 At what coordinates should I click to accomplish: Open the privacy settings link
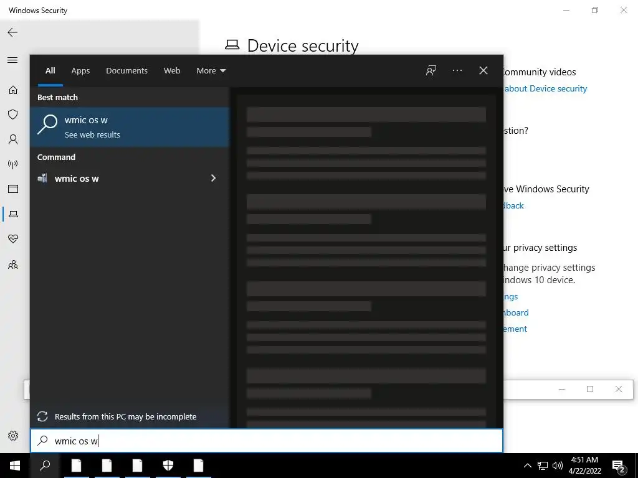[x=511, y=297]
